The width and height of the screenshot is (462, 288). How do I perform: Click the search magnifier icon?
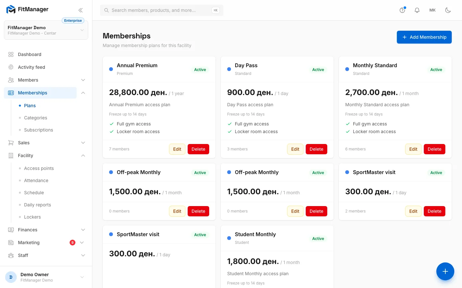pos(107,10)
